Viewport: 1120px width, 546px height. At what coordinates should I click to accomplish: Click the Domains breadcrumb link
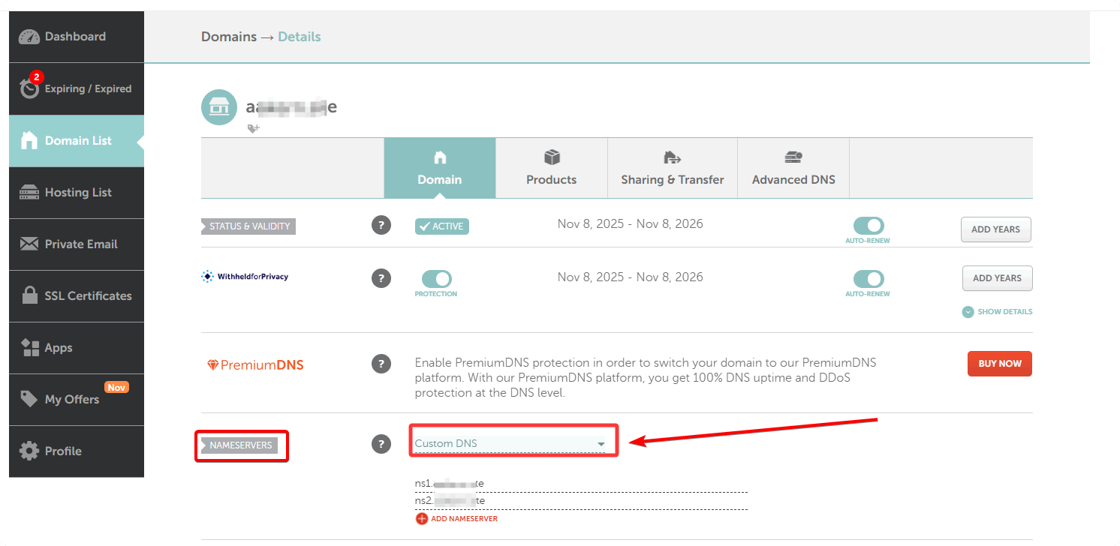[229, 37]
